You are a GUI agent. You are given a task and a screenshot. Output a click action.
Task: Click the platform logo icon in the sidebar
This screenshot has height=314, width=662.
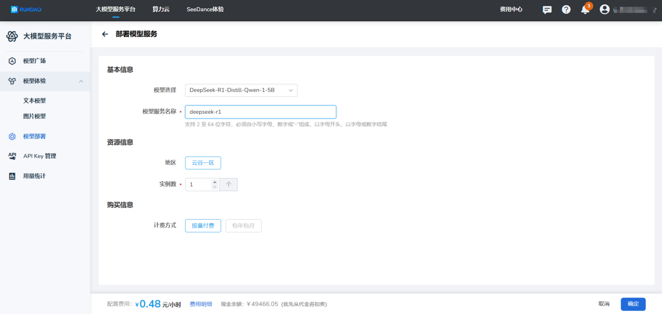tap(12, 36)
